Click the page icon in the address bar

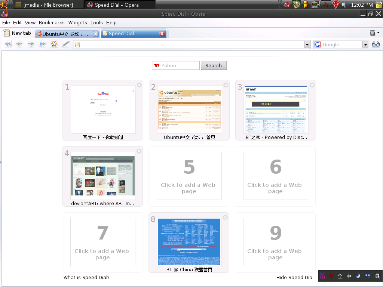(77, 45)
